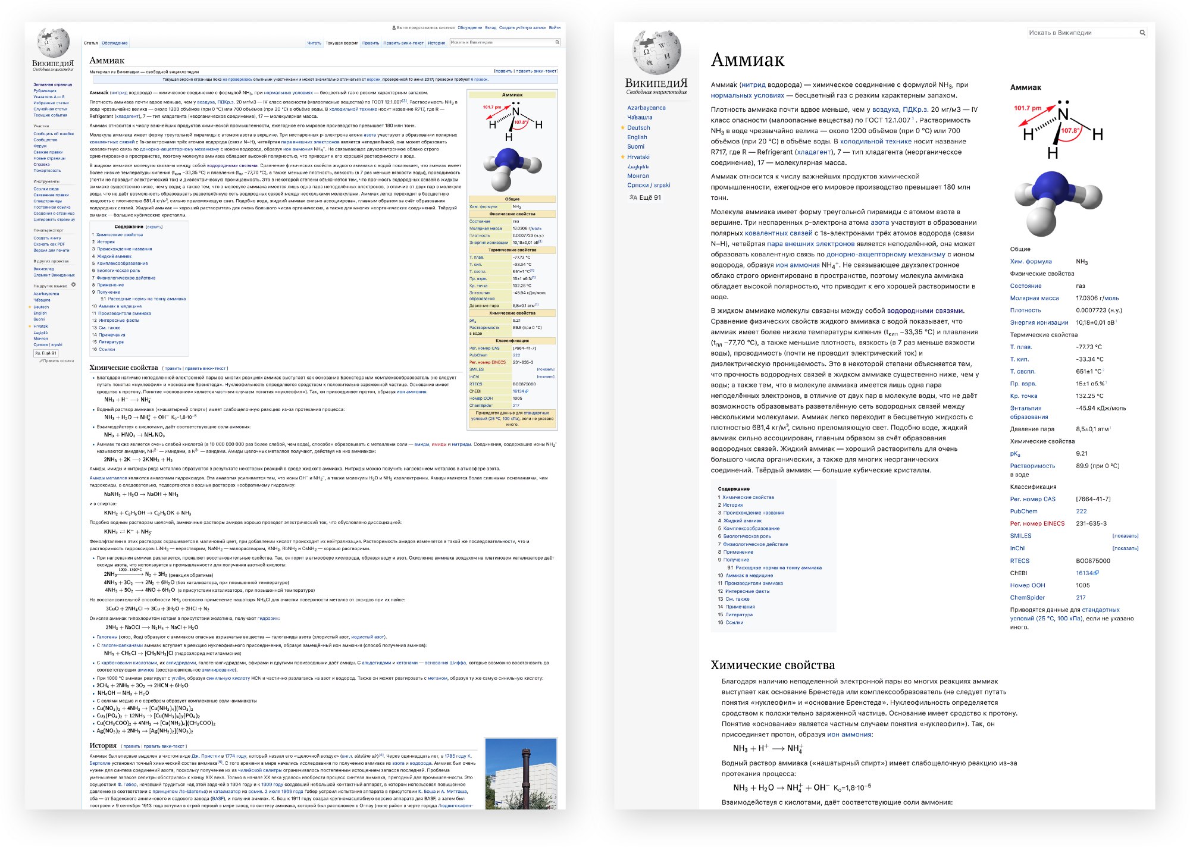Select the Читать tab
This screenshot has height=847, width=1190.
(x=314, y=43)
